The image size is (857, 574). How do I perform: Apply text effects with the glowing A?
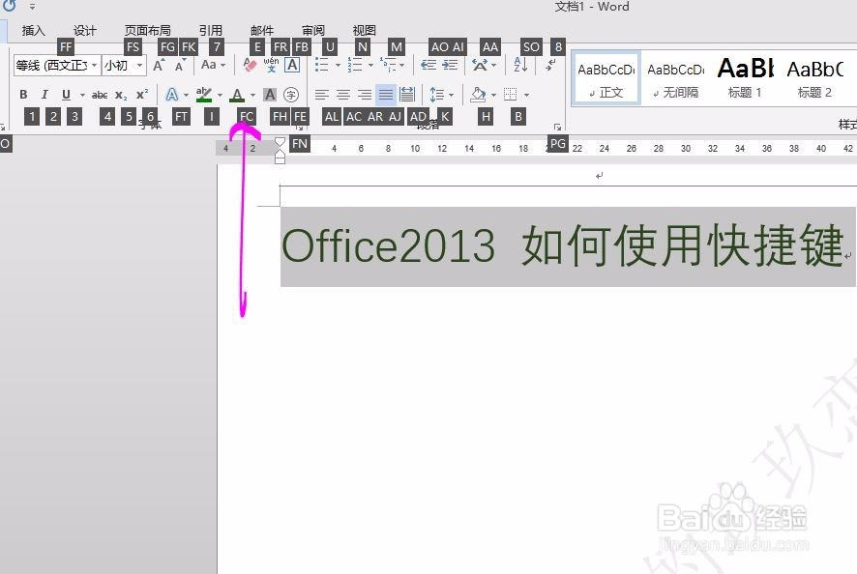(x=171, y=95)
